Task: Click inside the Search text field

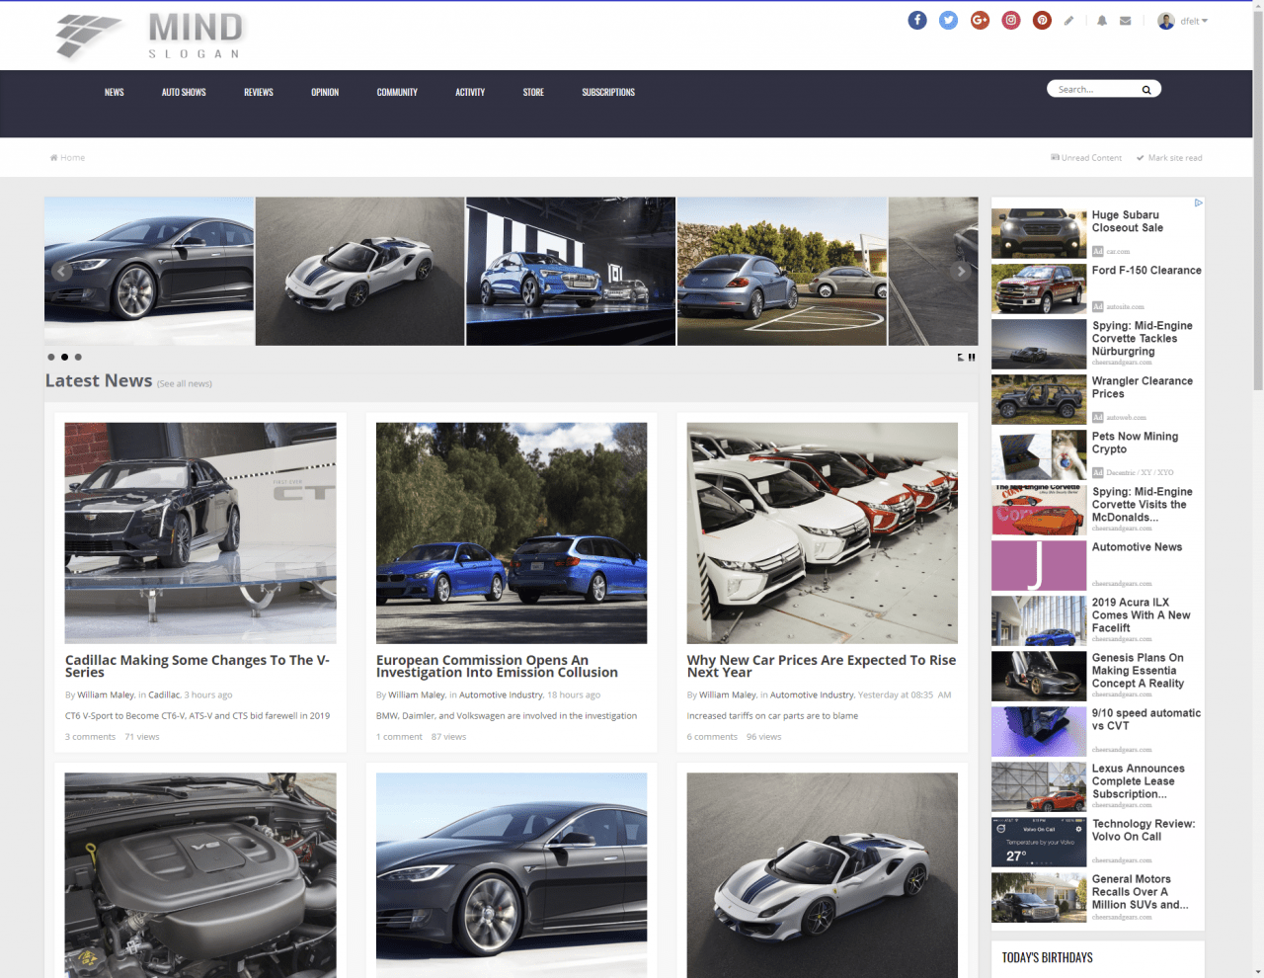Action: (x=1094, y=90)
